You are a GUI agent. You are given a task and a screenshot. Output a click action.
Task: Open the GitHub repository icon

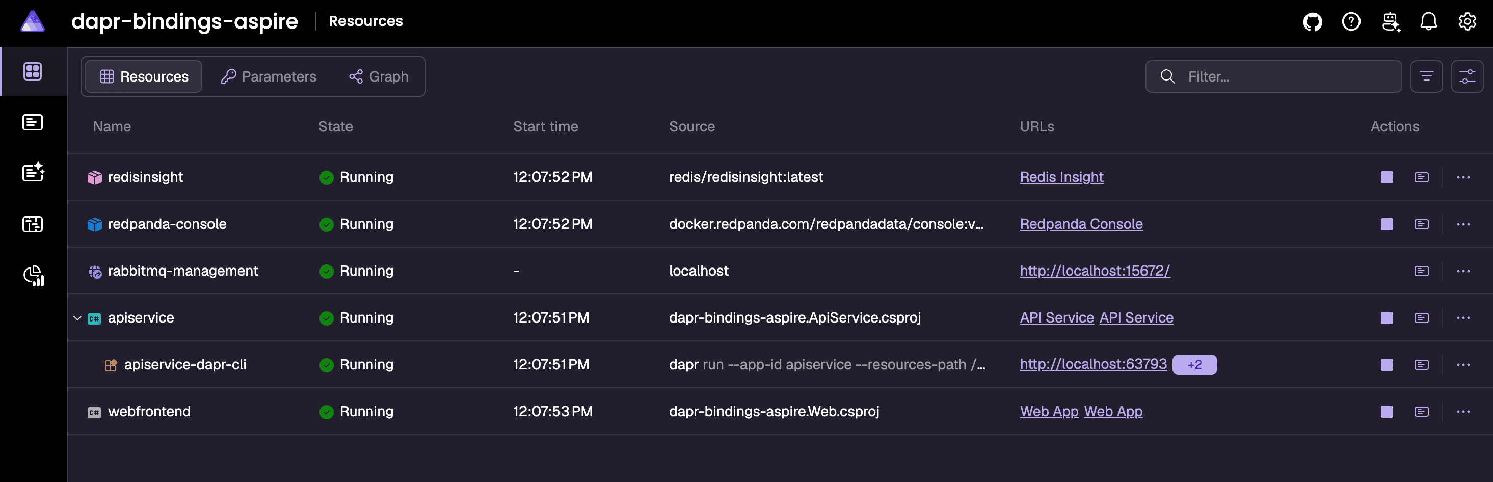pyautogui.click(x=1313, y=22)
